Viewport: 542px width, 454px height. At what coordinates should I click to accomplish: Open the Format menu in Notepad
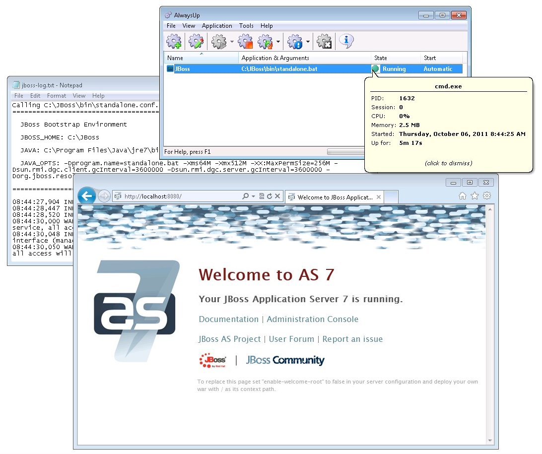point(57,96)
